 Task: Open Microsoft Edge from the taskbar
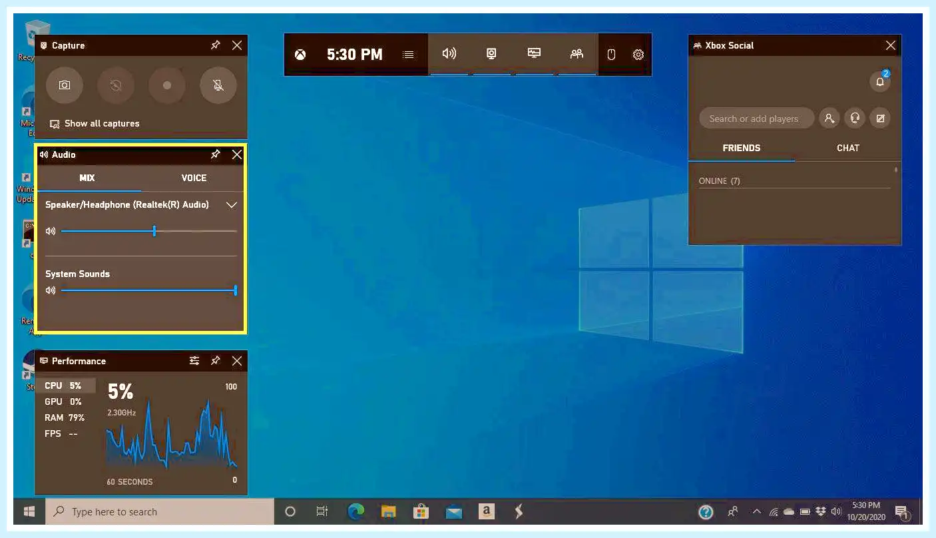(x=356, y=511)
